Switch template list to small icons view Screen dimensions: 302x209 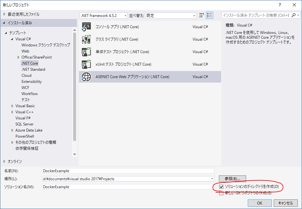pos(202,15)
